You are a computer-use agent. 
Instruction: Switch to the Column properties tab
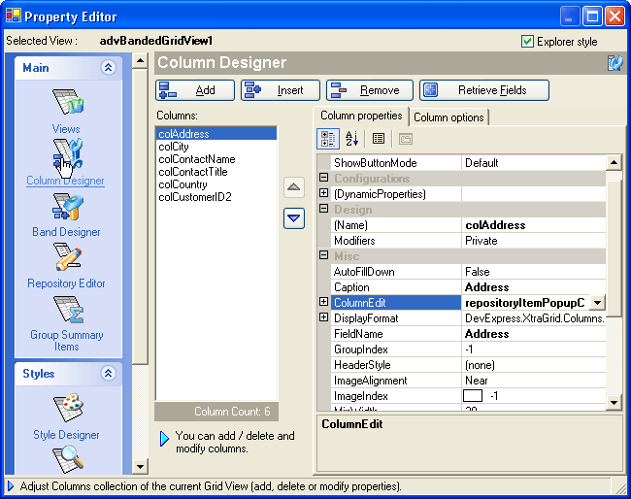tap(361, 116)
